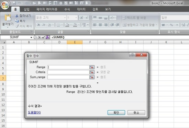Click into the Range input field
Image resolution: width=189 pixels, height=128 pixels.
(x=68, y=67)
